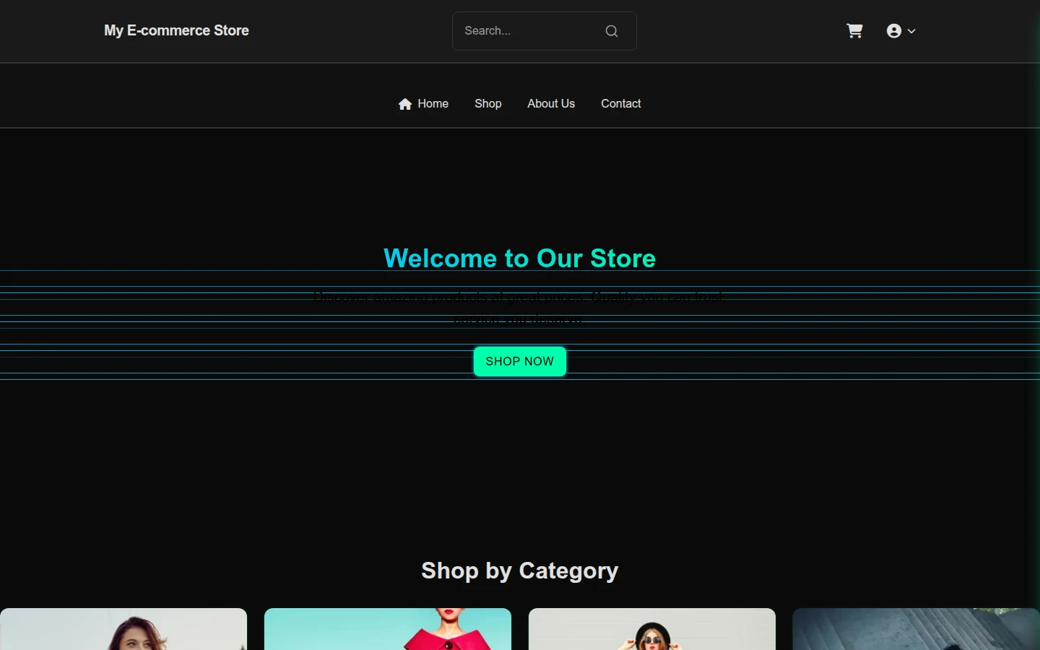1040x650 pixels.
Task: Open the brown-haired woman category image
Action: 123,629
